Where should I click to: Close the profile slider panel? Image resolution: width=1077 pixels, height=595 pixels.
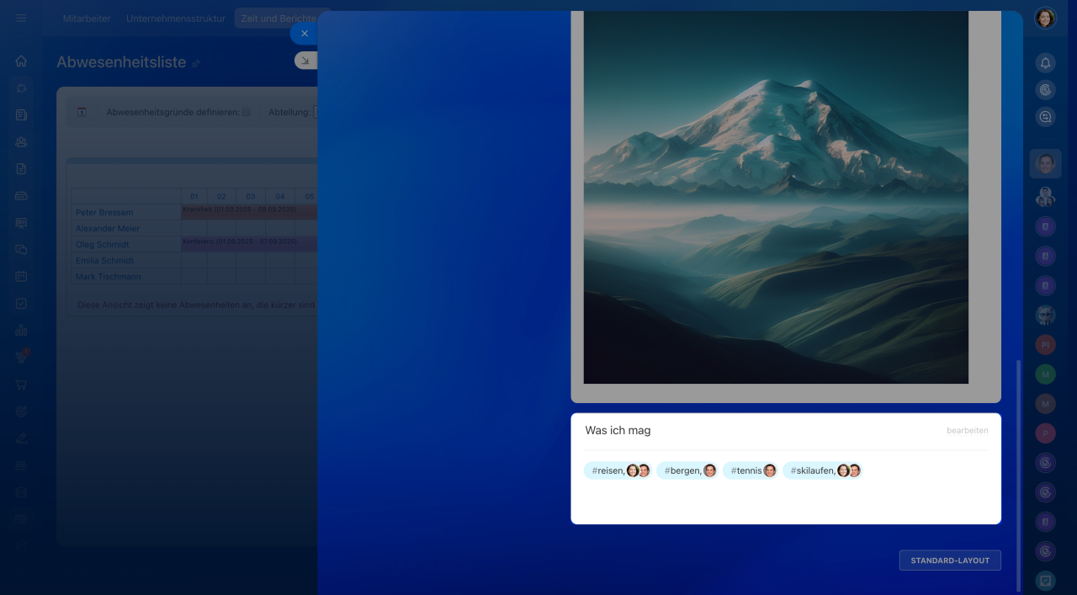(x=304, y=34)
